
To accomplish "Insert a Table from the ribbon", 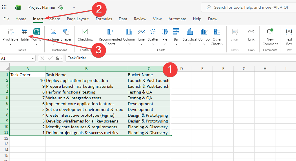I will tap(25, 32).
